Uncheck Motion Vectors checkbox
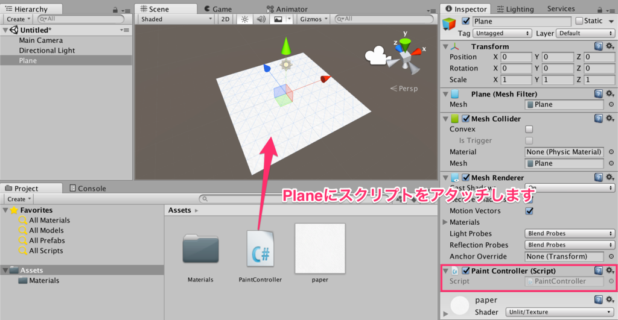This screenshot has width=618, height=320. click(x=529, y=211)
